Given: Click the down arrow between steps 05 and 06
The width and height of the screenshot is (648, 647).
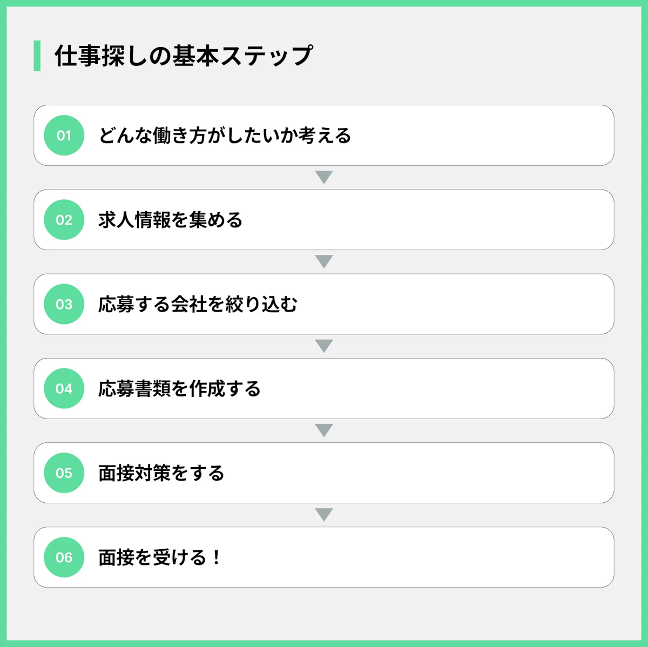Looking at the screenshot, I should tap(324, 514).
